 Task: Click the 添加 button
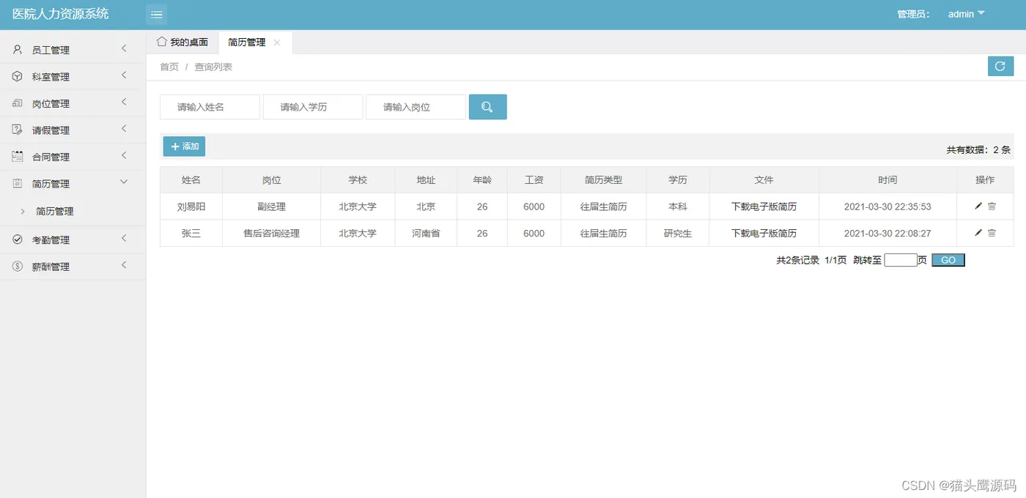(x=184, y=146)
